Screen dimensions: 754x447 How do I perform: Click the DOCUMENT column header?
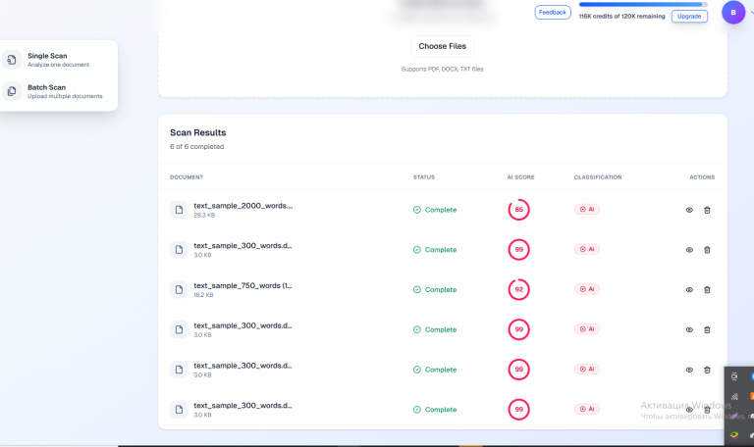tap(187, 177)
